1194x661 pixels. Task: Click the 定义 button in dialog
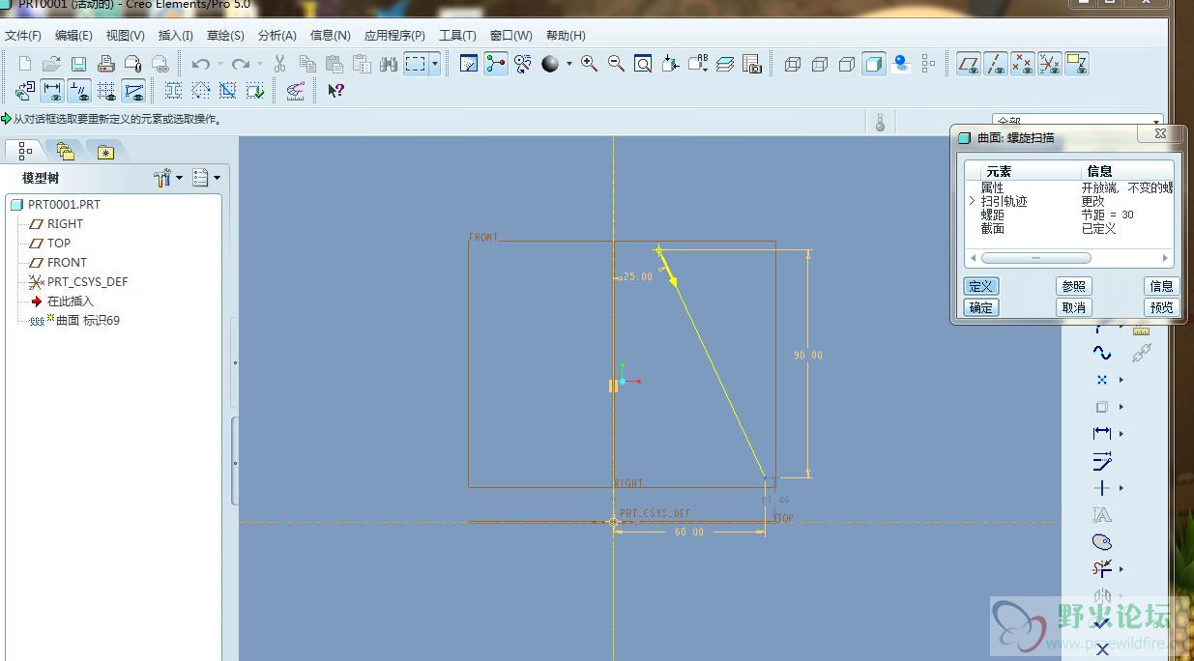click(981, 286)
